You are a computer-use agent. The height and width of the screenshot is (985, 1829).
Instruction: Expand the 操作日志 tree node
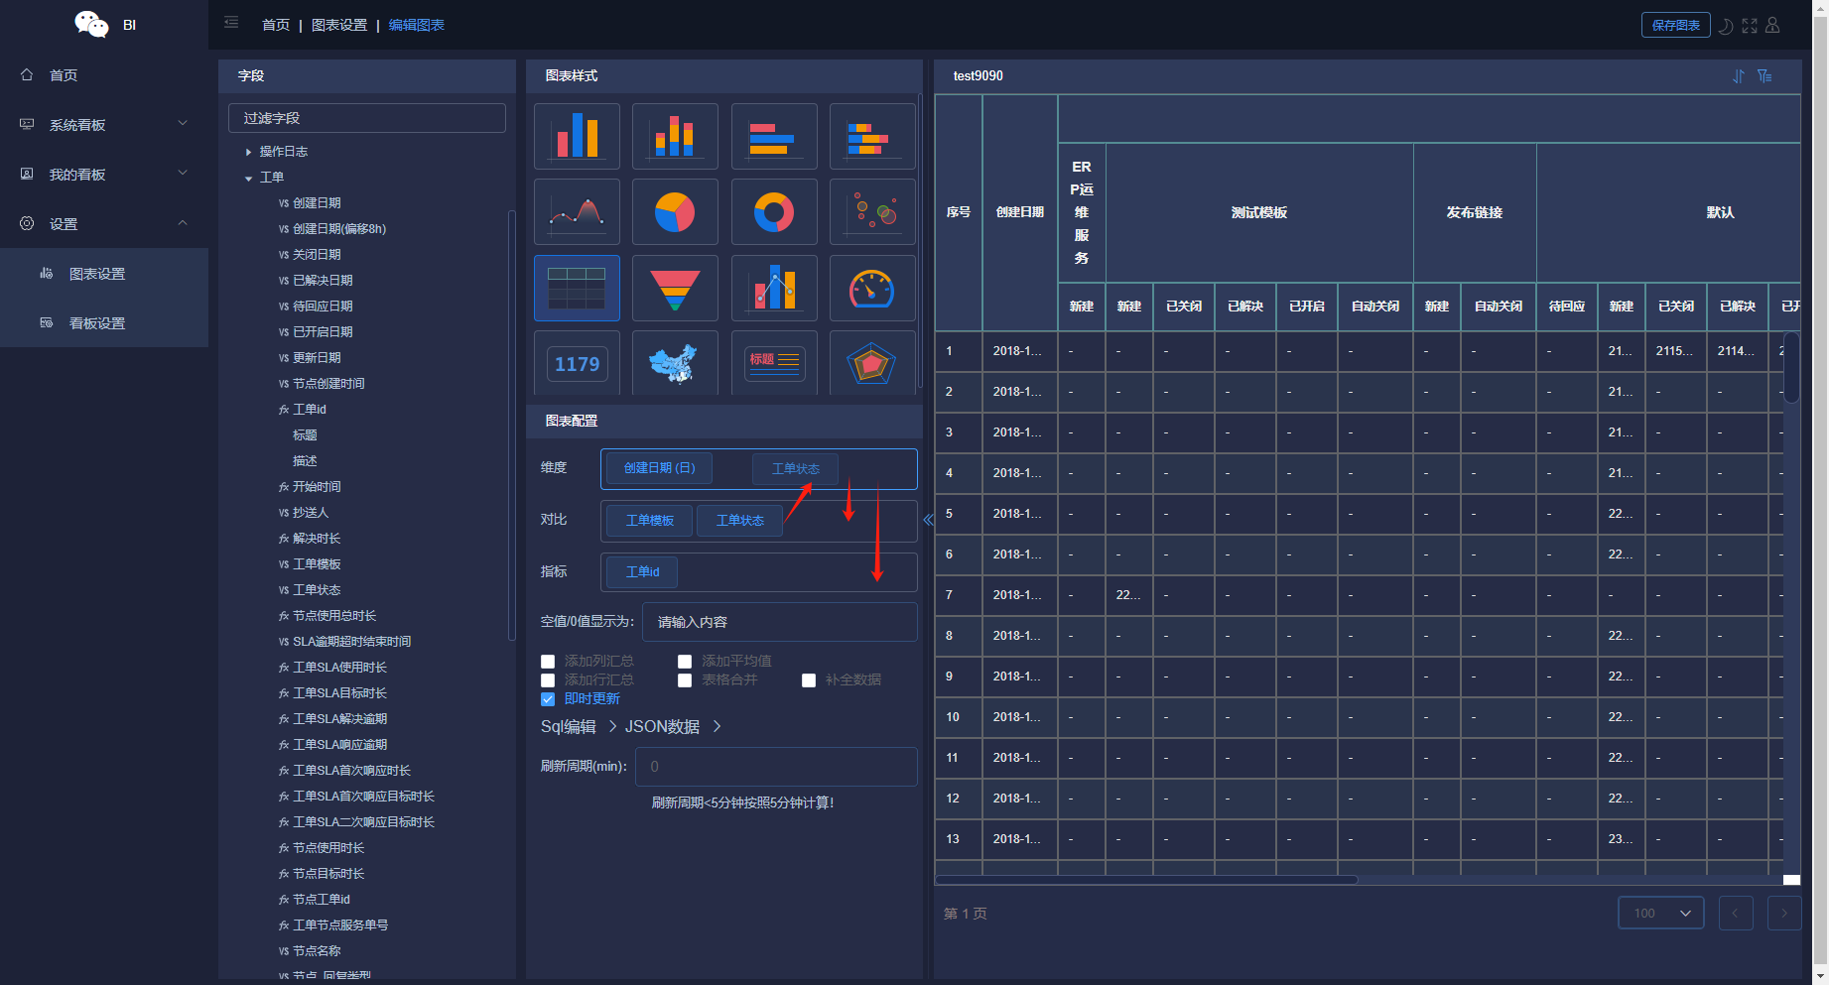click(248, 152)
